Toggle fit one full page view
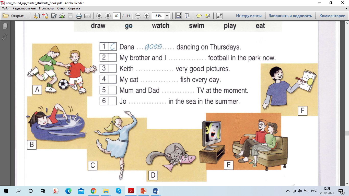Screen dimensions: 349x196 pos(187,16)
